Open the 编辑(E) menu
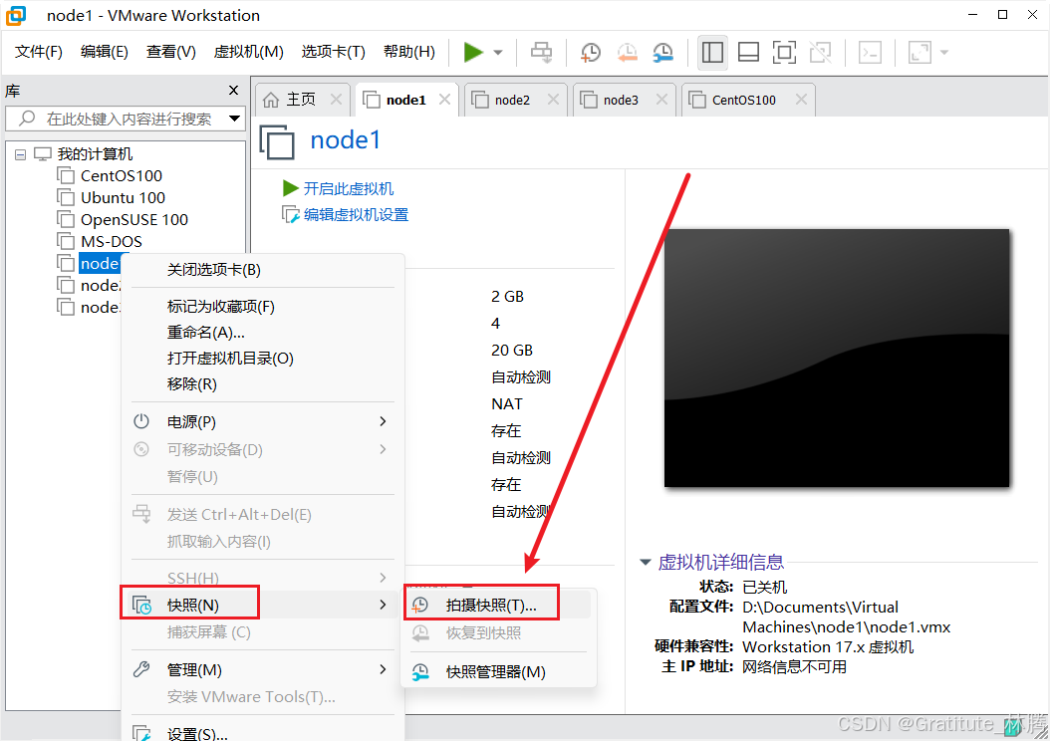The height and width of the screenshot is (741, 1050). [x=104, y=52]
